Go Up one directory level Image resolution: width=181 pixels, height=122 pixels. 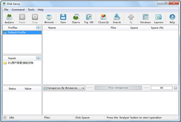click(131, 19)
